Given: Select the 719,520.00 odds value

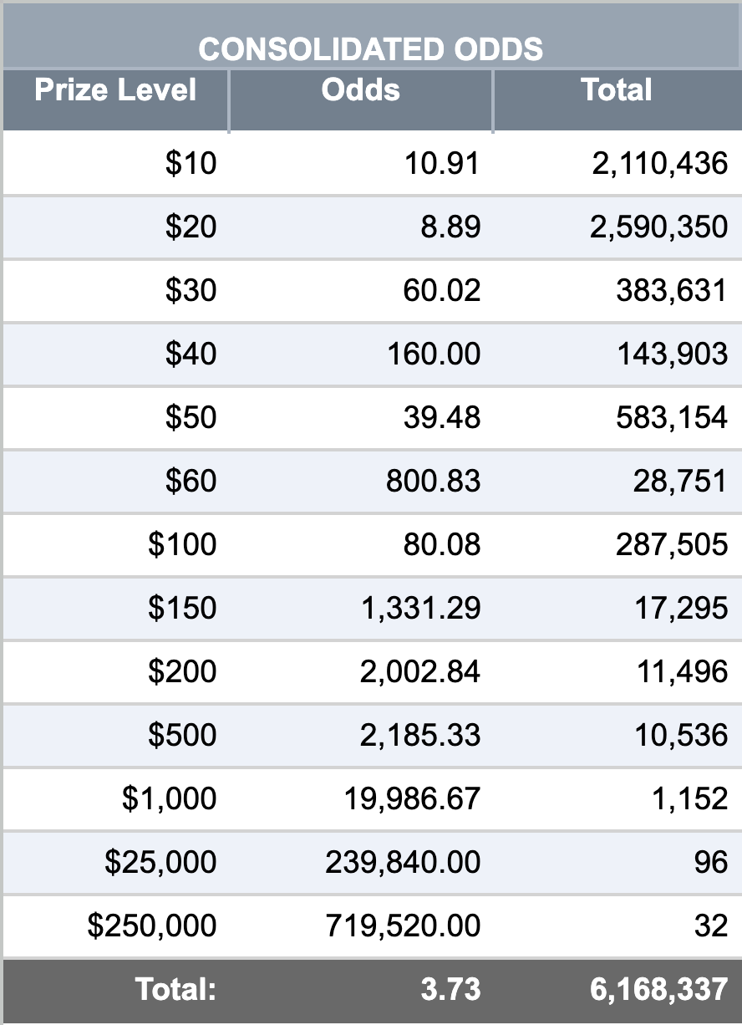Looking at the screenshot, I should click(404, 926).
